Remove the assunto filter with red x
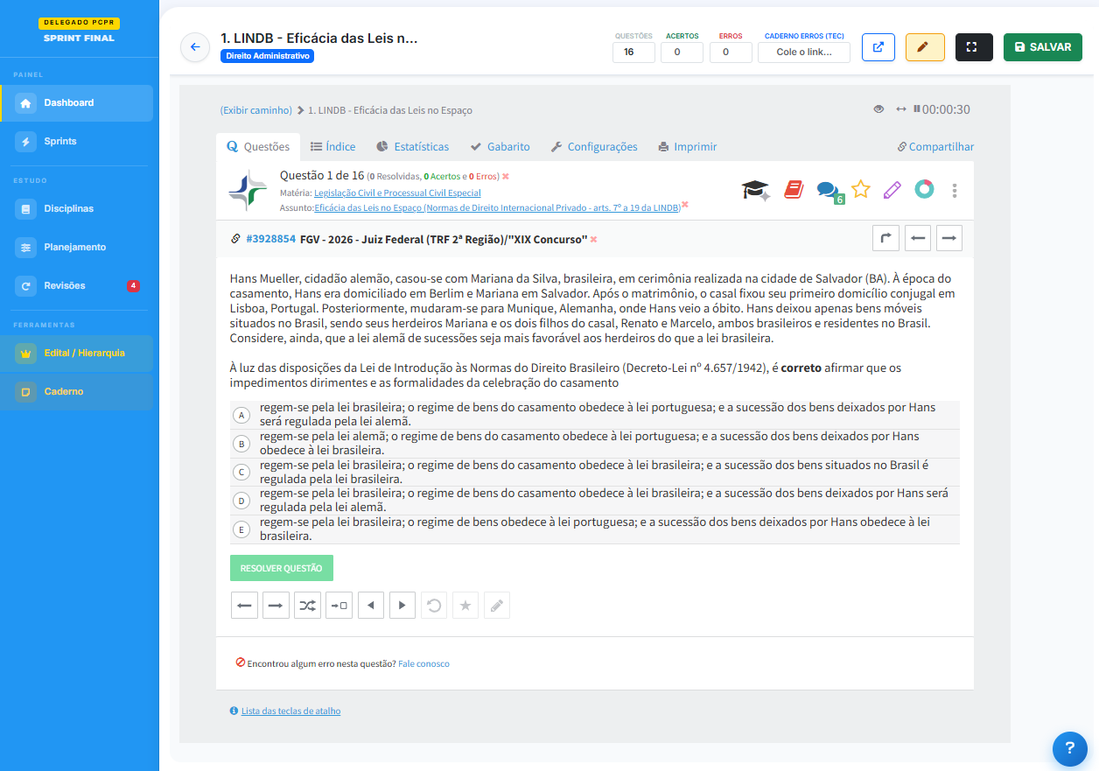 pyautogui.click(x=685, y=205)
